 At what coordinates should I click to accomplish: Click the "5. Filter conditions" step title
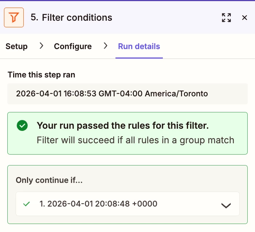[x=71, y=17]
